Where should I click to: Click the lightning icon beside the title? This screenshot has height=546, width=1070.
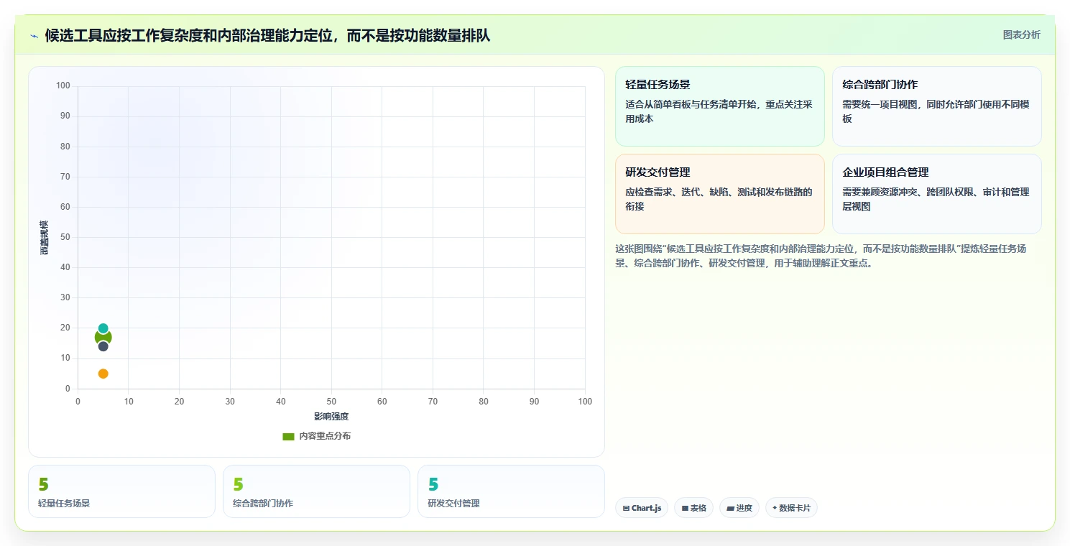click(x=34, y=35)
